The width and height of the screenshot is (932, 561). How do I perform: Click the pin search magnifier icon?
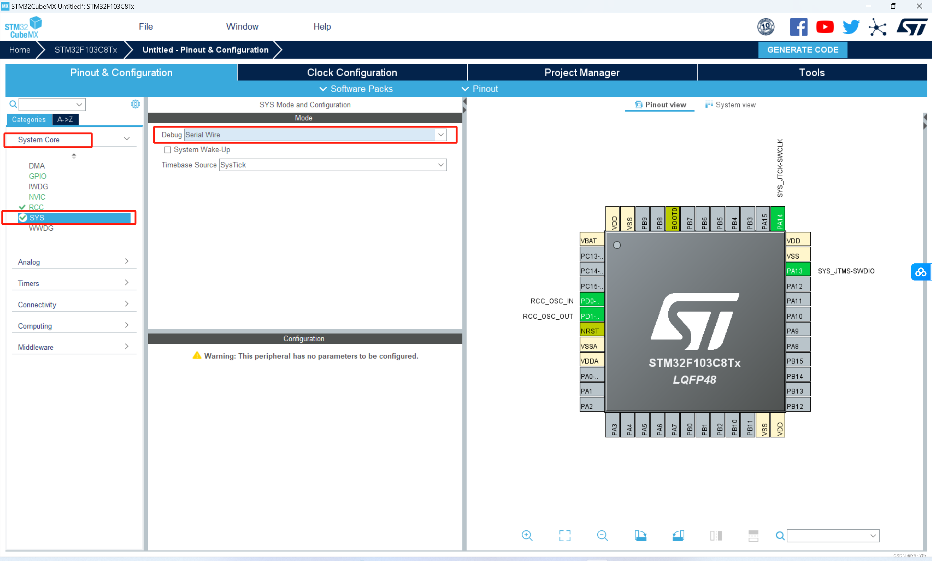pos(780,535)
